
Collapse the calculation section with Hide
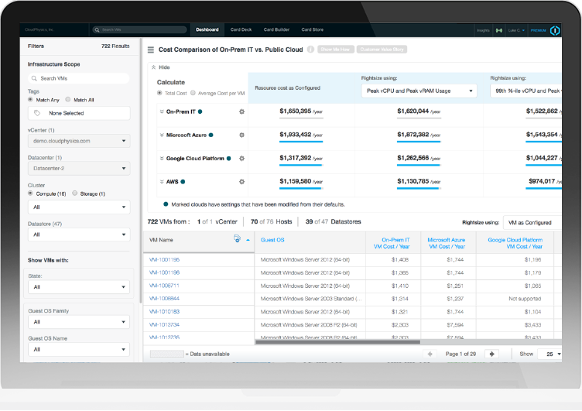[162, 67]
